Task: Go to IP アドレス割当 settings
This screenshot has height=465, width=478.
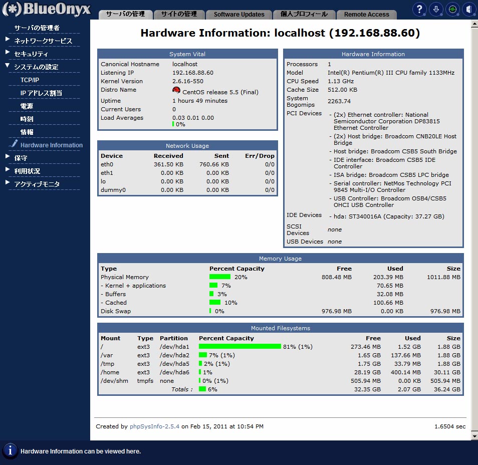Action: 41,93
